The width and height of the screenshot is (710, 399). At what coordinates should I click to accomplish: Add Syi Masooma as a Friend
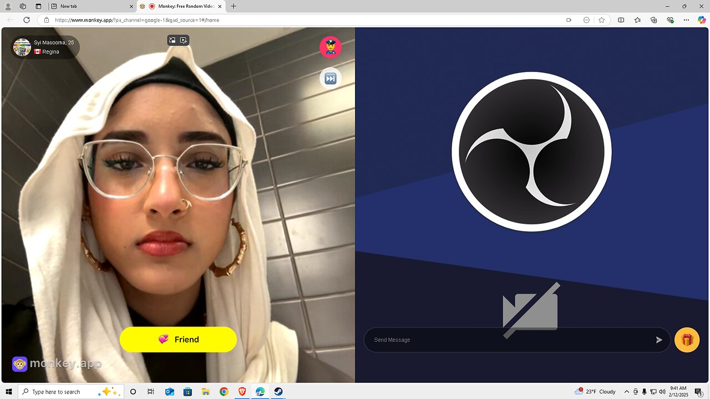pyautogui.click(x=178, y=339)
